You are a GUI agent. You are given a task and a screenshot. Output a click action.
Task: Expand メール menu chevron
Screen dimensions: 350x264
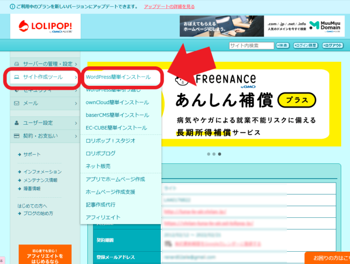coord(76,103)
